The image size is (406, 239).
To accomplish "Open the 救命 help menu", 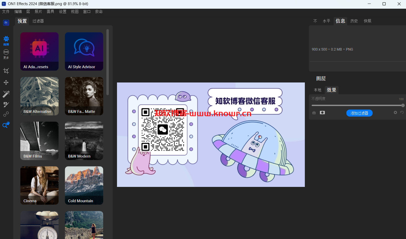I will click(99, 11).
